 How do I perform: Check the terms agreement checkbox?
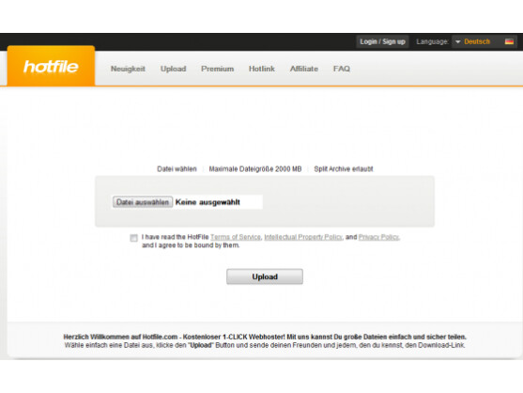tap(133, 238)
